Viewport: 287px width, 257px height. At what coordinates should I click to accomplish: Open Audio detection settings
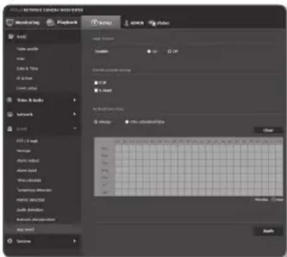tap(30, 210)
